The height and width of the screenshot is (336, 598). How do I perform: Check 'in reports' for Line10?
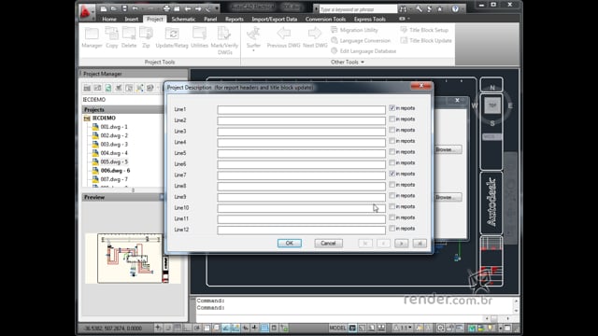point(392,206)
